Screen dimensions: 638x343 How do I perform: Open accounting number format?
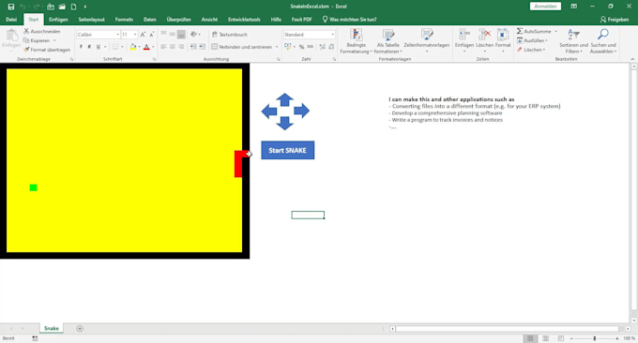coord(288,47)
